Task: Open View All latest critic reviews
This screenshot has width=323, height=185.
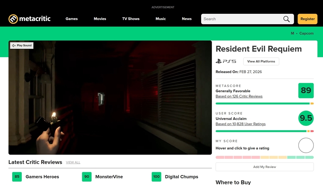Action: click(73, 162)
